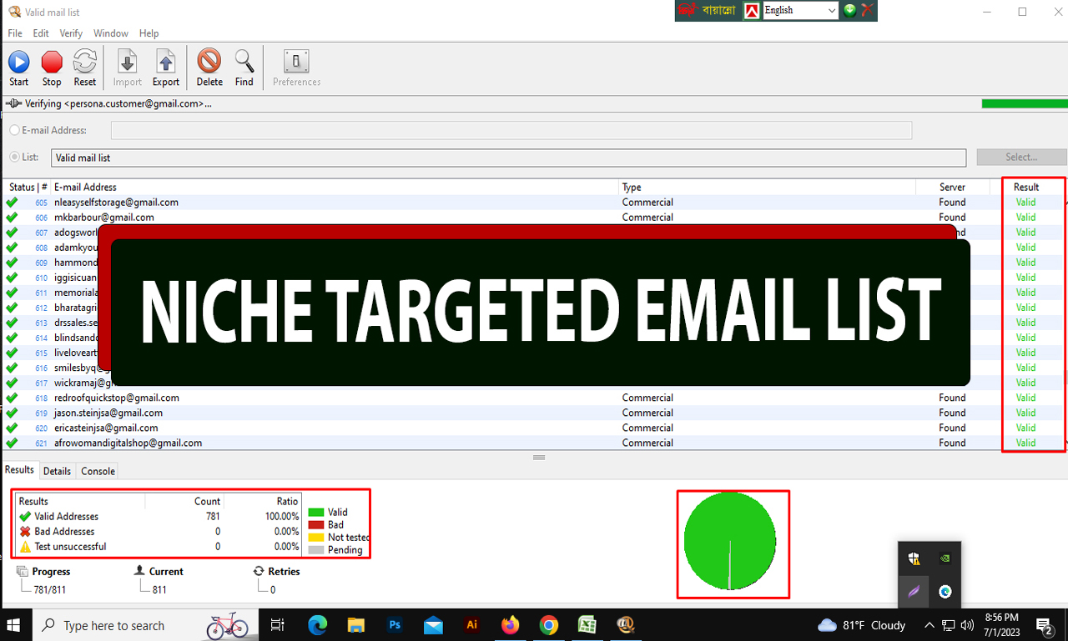Open the Find dialog
The image size is (1068, 641).
[244, 67]
